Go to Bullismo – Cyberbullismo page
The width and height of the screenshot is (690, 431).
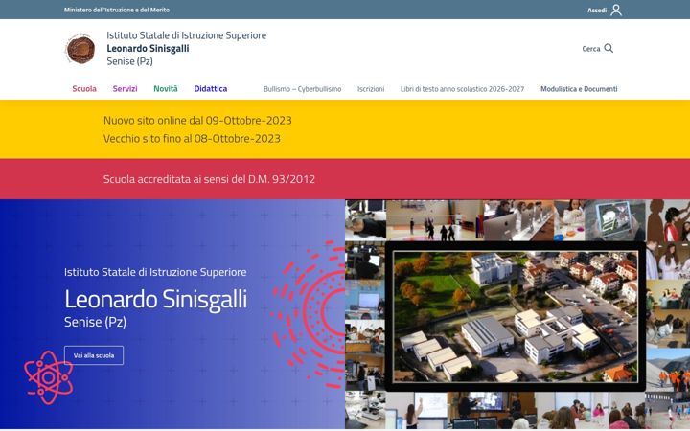point(302,89)
